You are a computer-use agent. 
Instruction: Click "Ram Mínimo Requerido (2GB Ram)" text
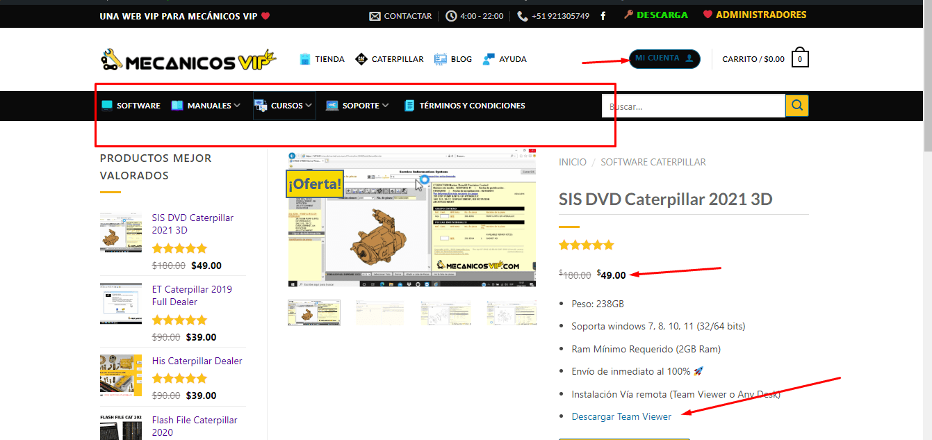click(x=646, y=349)
